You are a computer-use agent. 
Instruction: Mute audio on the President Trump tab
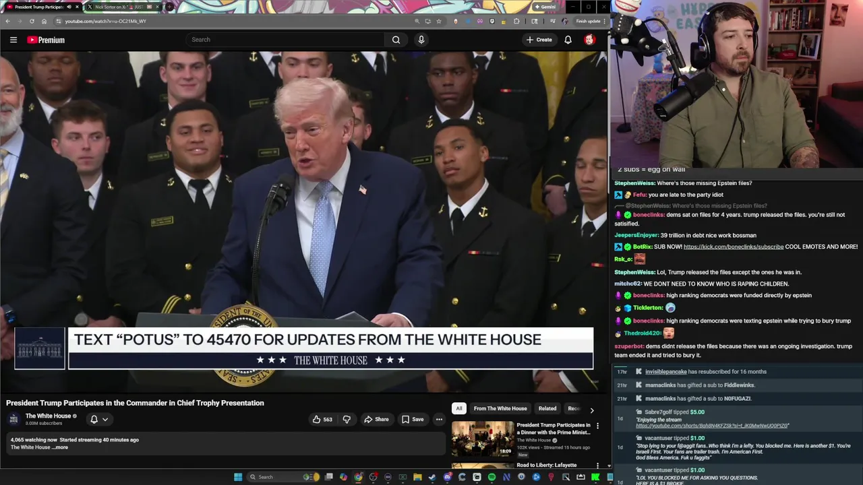click(x=69, y=7)
